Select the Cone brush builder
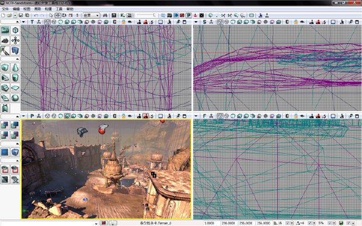The height and width of the screenshot is (226, 362). pos(15,67)
